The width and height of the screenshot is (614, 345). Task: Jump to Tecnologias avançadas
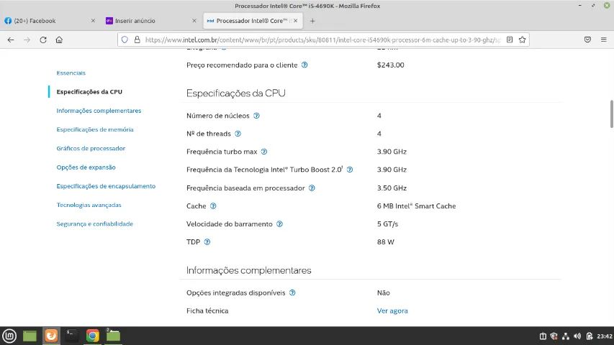pyautogui.click(x=89, y=205)
